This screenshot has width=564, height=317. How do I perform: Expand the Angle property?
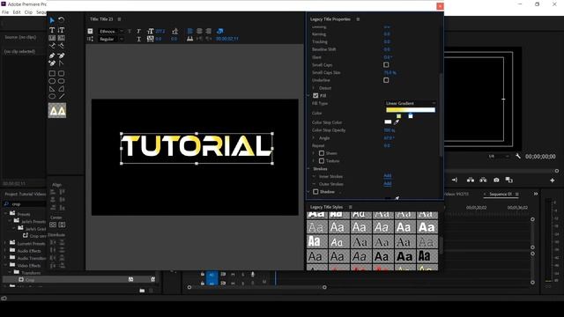[314, 138]
